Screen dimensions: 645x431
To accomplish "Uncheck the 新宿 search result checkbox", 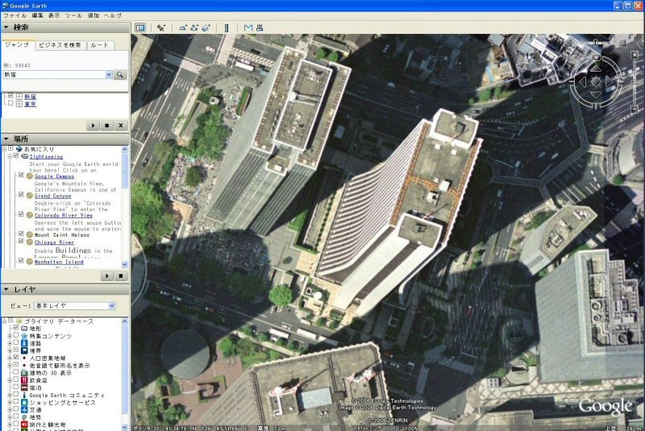I will click(10, 96).
